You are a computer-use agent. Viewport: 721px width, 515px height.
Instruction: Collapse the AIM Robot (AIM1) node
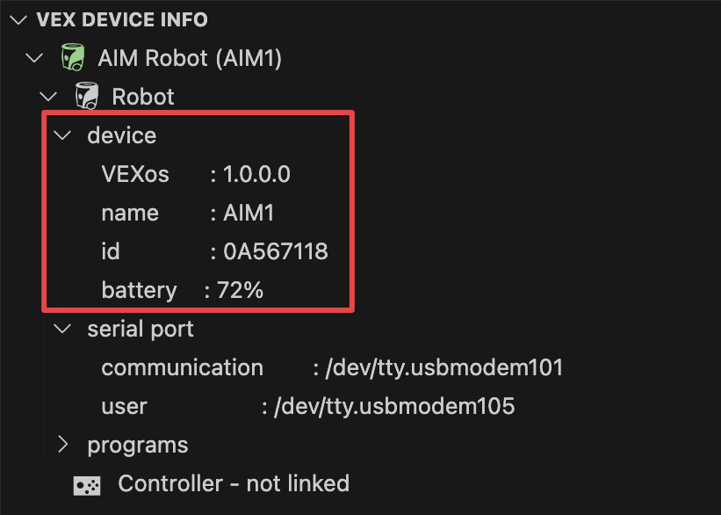click(33, 56)
